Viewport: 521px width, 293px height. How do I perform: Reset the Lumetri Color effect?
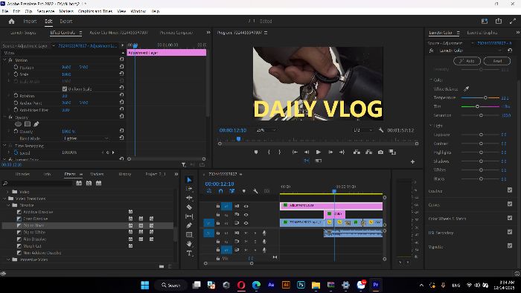point(510,51)
